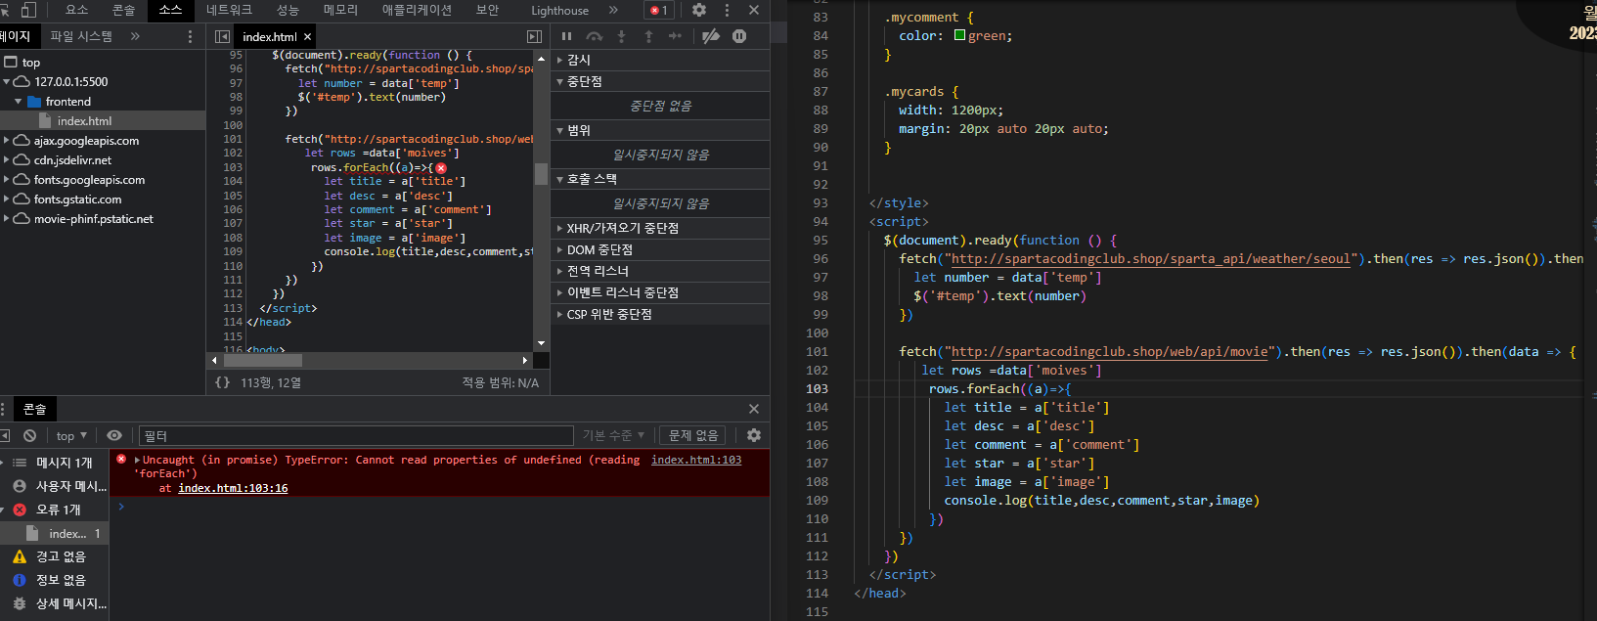
Task: Hide the navigator sidebar toggle icon
Action: pyautogui.click(x=222, y=36)
